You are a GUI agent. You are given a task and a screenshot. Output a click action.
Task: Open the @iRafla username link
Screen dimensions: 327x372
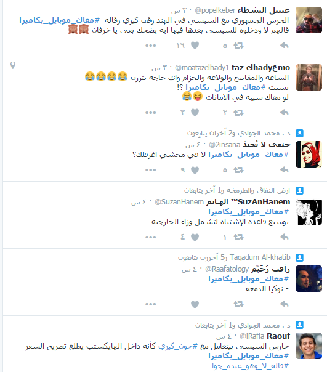click(252, 336)
